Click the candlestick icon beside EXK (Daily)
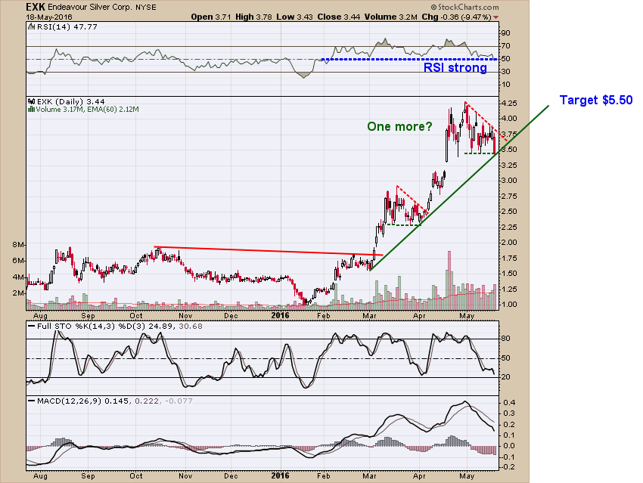Viewport: 643px width, 483px height. pos(31,101)
